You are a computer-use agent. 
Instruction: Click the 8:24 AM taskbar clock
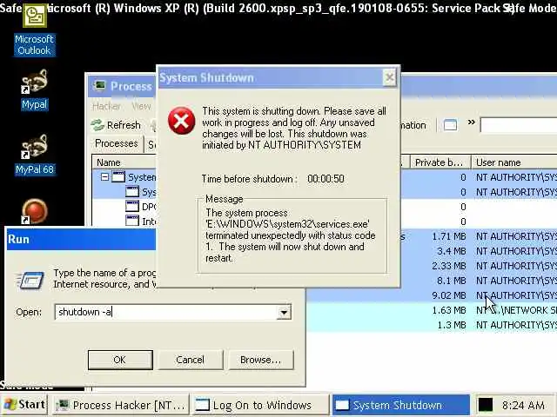[x=523, y=405]
